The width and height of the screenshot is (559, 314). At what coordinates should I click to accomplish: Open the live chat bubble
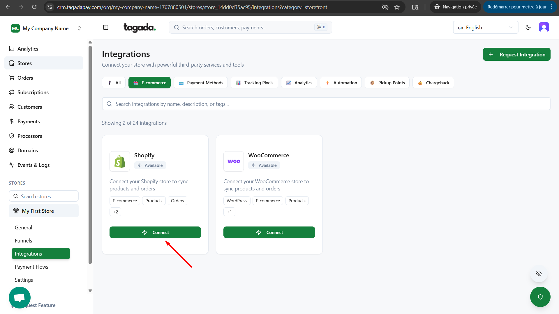[x=20, y=297]
